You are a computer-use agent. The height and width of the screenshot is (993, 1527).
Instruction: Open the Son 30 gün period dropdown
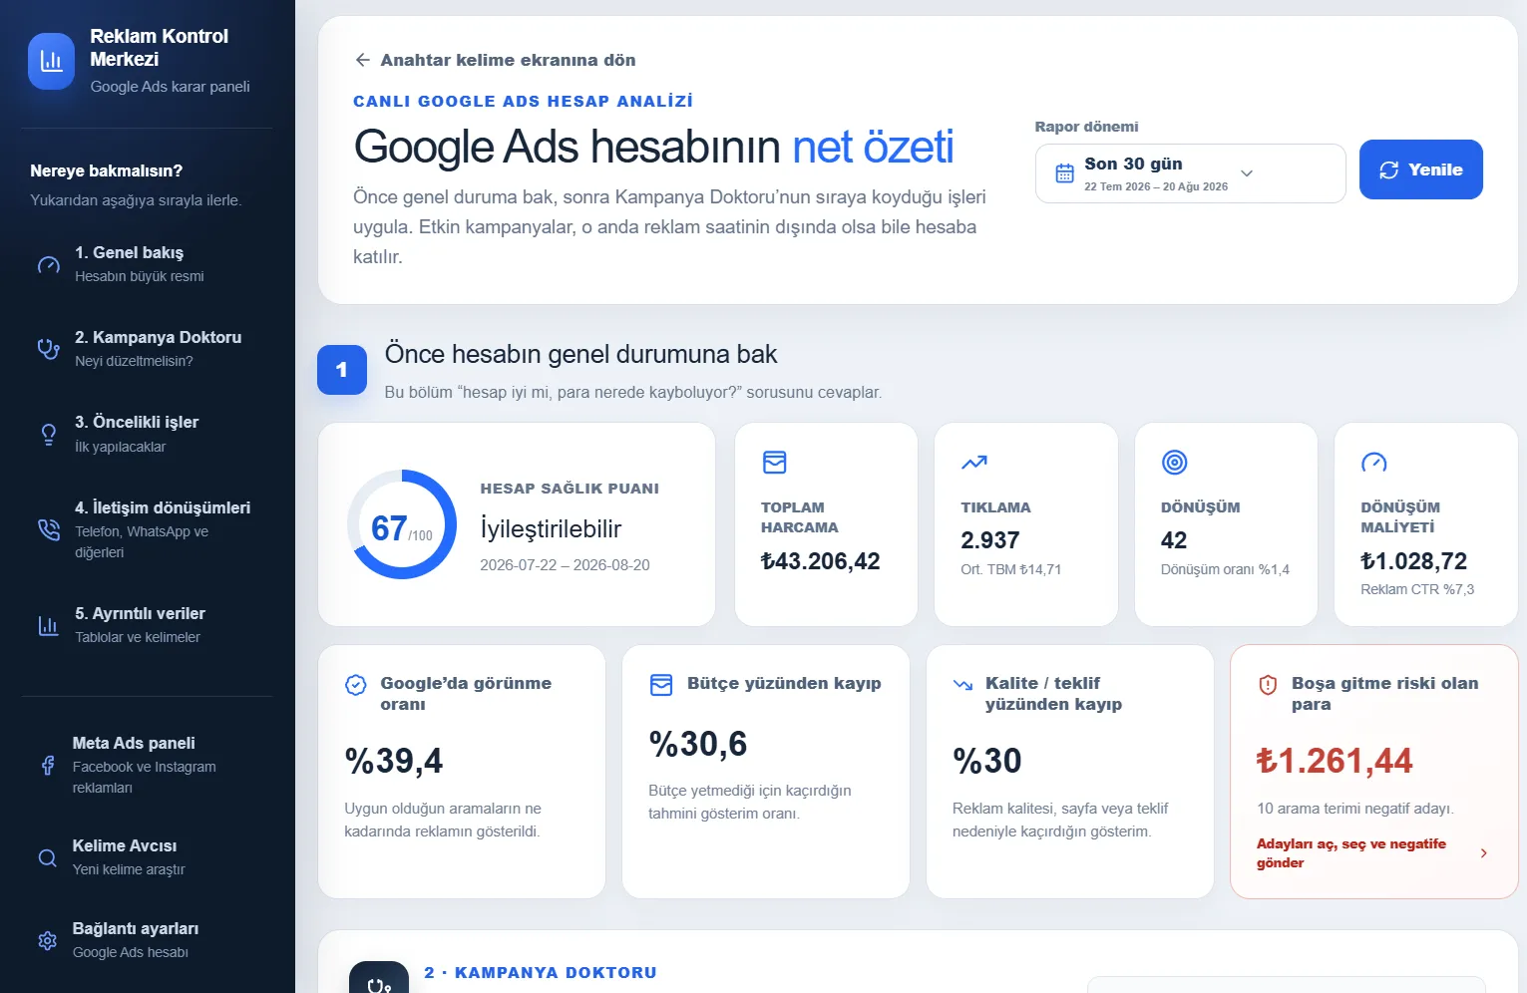(x=1190, y=173)
